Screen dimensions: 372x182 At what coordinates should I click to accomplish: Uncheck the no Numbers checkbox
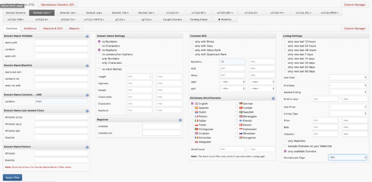[99, 42]
